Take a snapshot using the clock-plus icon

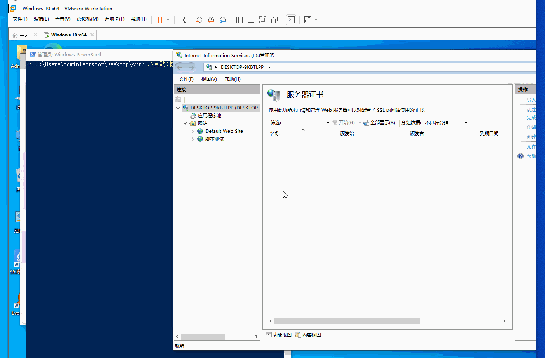point(199,20)
